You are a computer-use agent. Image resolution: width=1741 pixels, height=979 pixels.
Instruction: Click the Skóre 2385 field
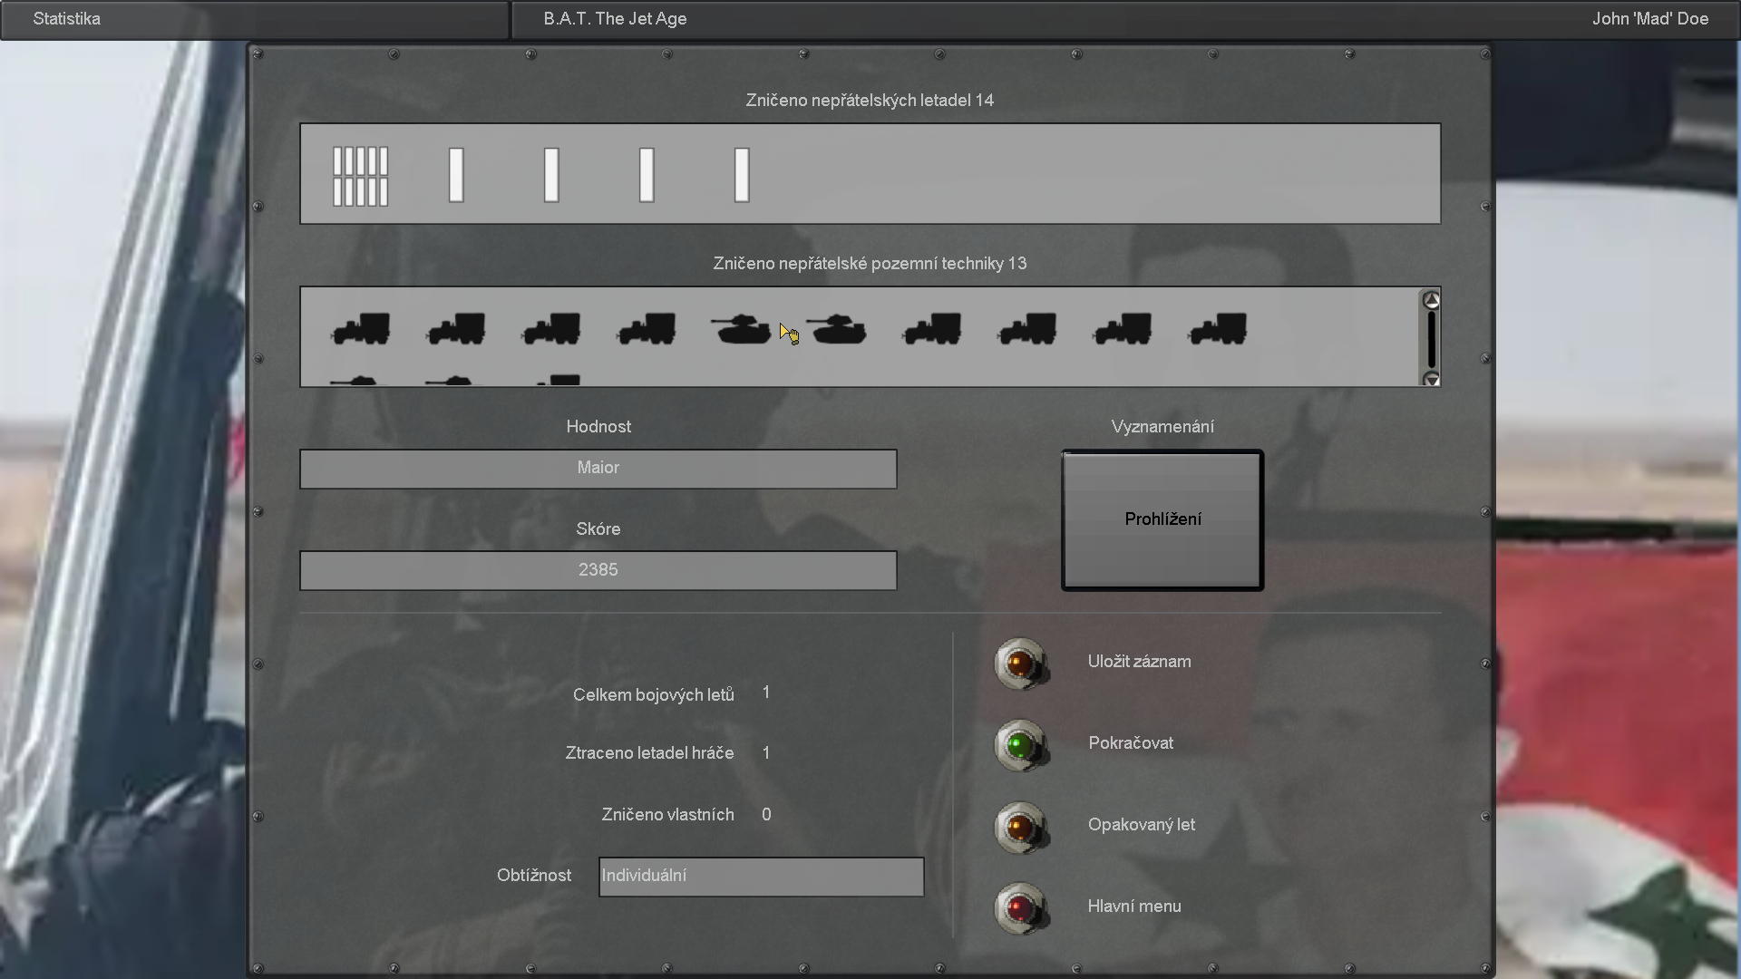click(598, 571)
